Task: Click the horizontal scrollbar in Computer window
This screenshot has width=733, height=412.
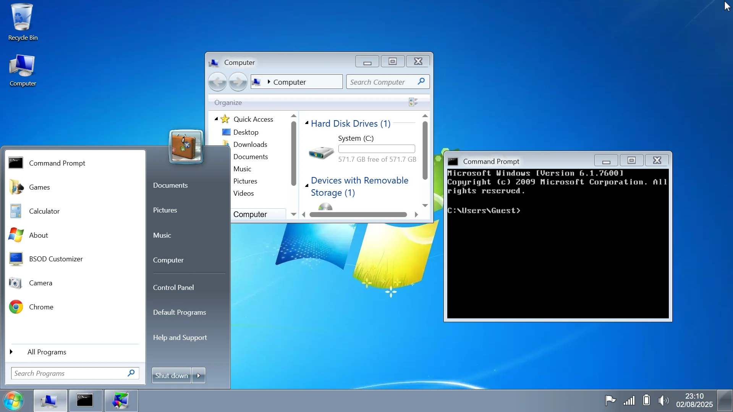Action: [x=358, y=214]
